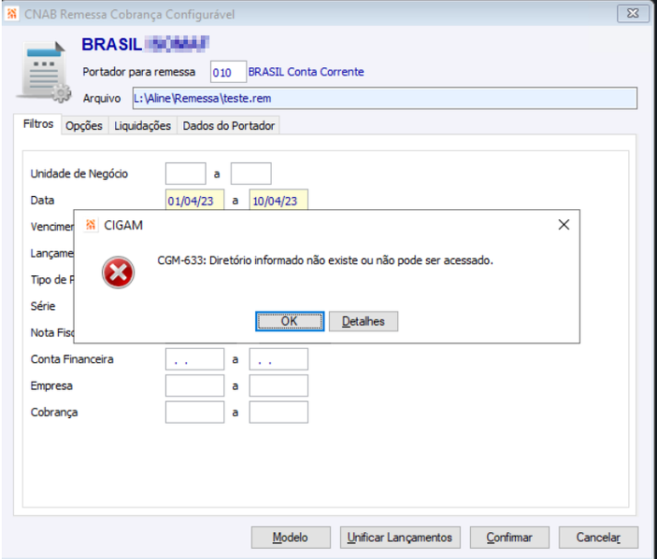Click OK in the CIGAM error dialog
Viewport: 657px width, 559px height.
click(290, 321)
